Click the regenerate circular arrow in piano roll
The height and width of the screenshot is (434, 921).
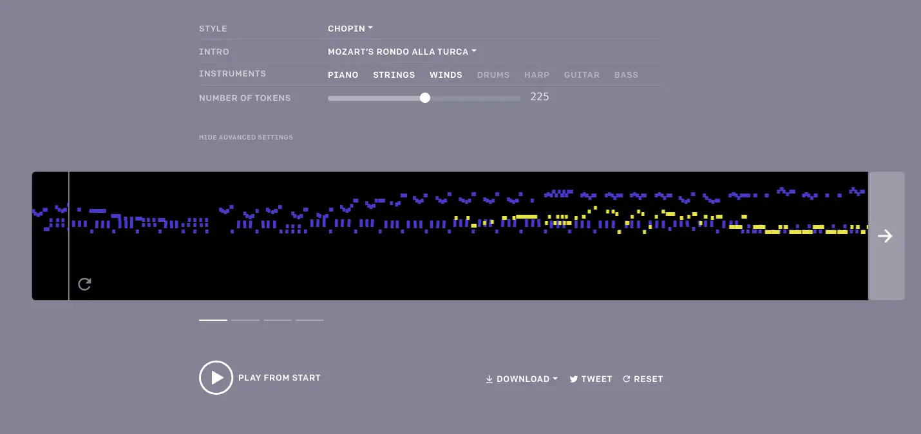click(x=84, y=284)
